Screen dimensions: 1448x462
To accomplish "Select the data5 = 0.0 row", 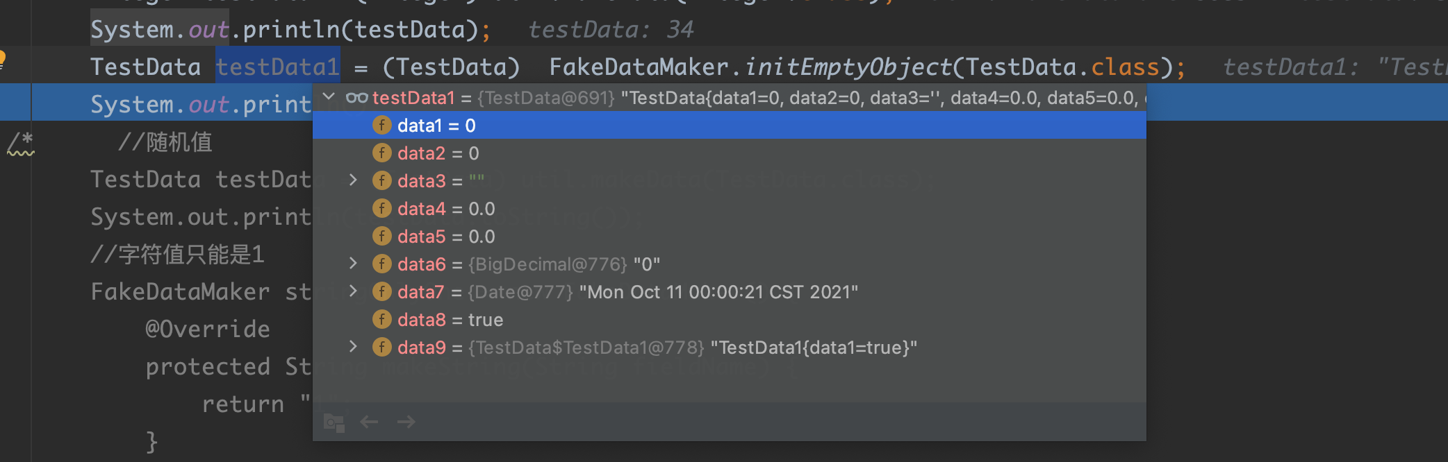I will coord(730,236).
